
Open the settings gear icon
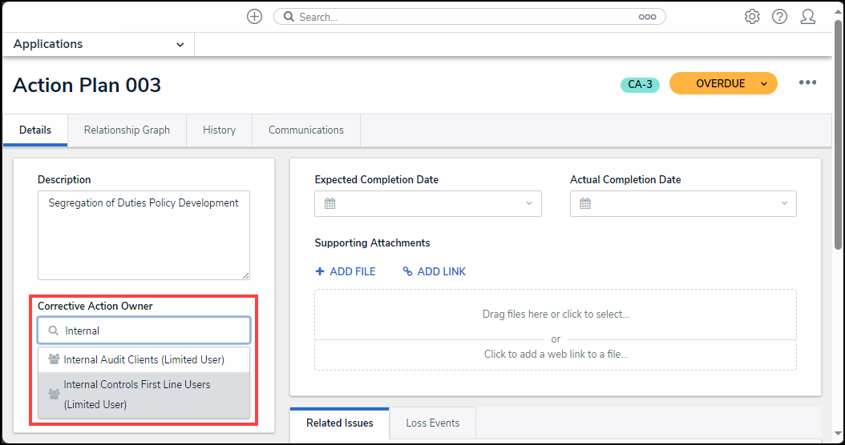click(x=752, y=17)
